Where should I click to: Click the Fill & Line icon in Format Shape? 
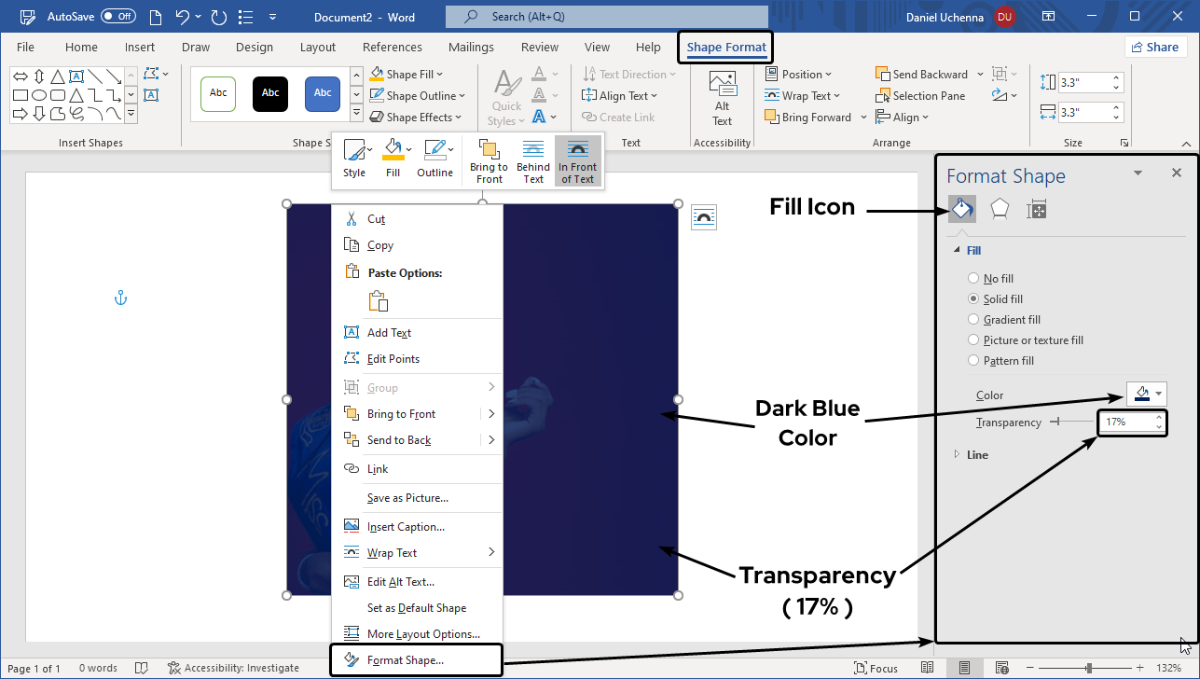[961, 209]
